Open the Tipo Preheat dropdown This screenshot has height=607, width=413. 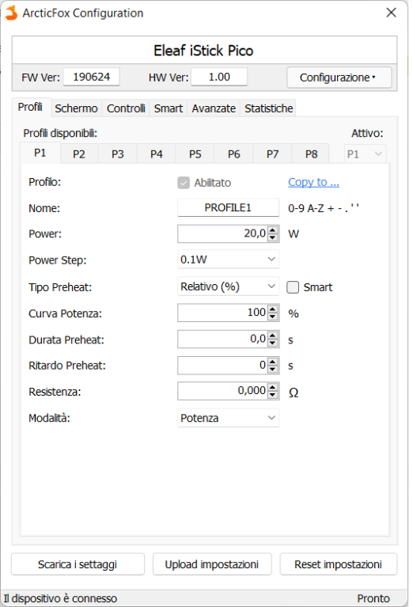click(x=228, y=286)
